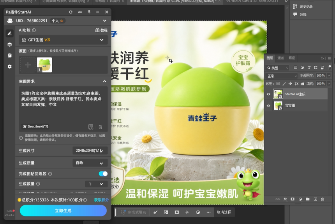Open the layer filter 类型 dropdown
The width and height of the screenshot is (335, 224).
(277, 68)
